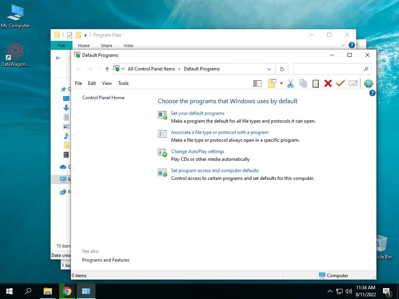
Task: Click the Paste clipboard icon
Action: (x=316, y=83)
